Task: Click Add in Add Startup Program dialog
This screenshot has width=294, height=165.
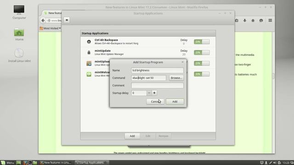Action: [175, 102]
